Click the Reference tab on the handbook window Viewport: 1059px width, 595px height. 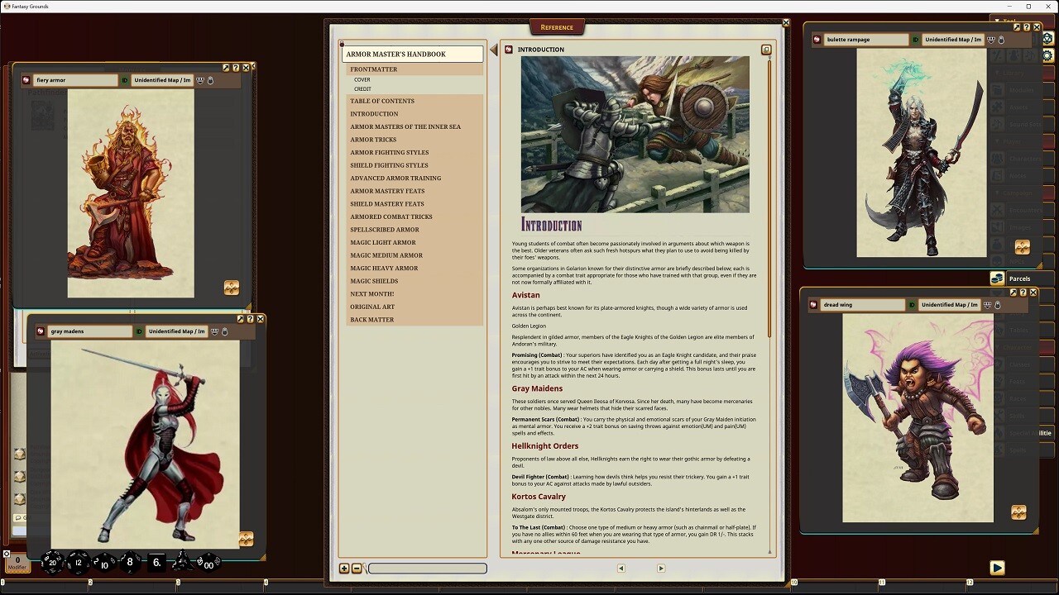[x=556, y=27]
